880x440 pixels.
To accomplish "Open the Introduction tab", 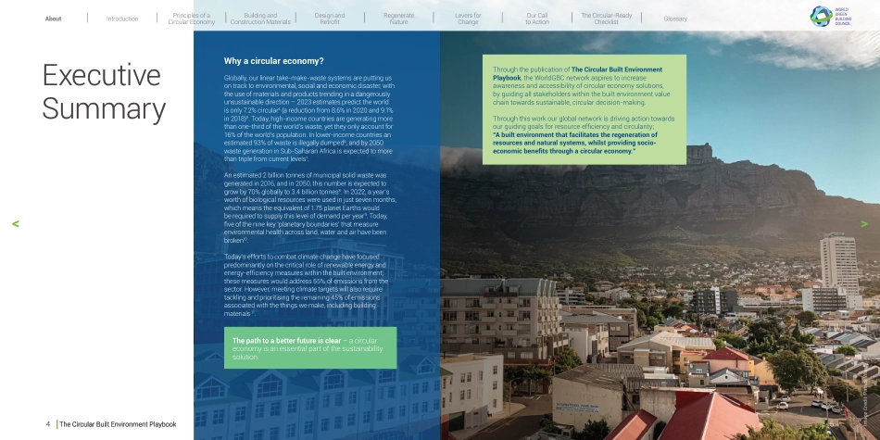I will (121, 19).
